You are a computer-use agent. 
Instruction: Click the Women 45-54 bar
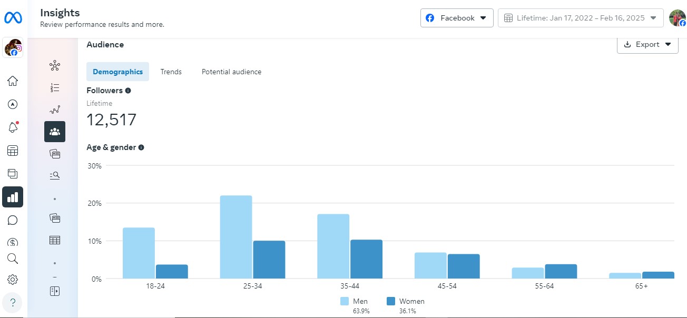click(464, 266)
